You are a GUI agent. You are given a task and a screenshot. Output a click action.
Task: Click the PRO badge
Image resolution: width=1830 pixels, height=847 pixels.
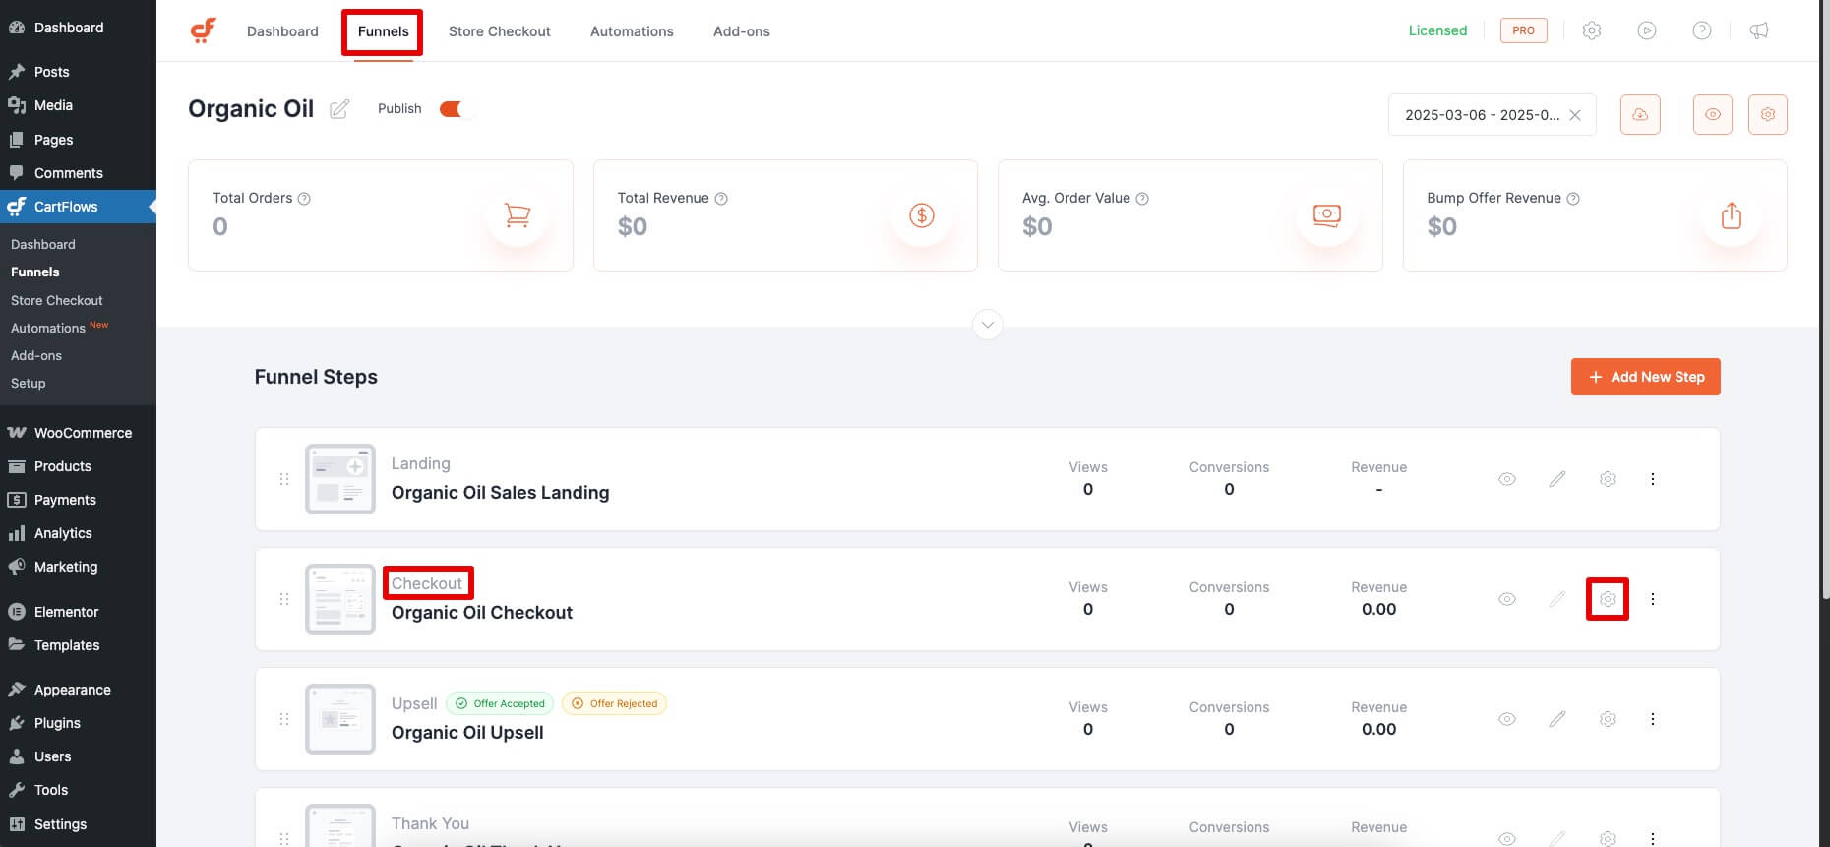pyautogui.click(x=1524, y=30)
